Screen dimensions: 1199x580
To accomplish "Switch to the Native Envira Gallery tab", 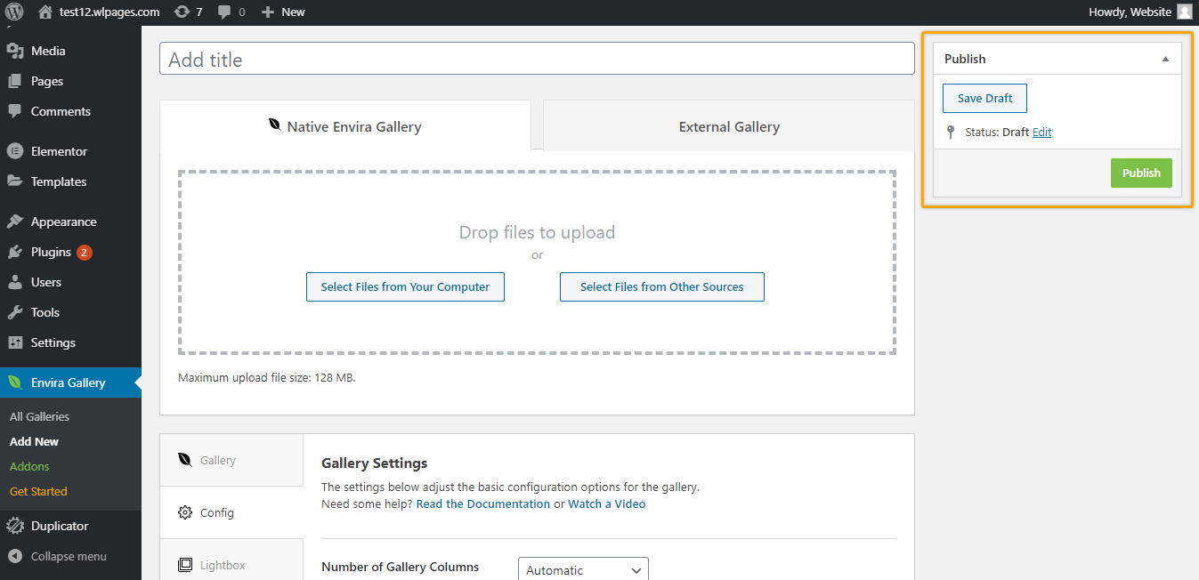I will pyautogui.click(x=345, y=126).
